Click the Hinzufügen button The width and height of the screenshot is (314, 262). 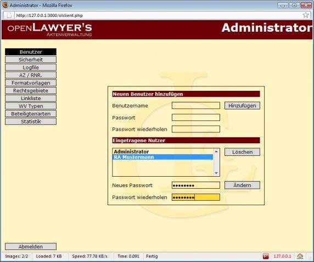(x=242, y=106)
